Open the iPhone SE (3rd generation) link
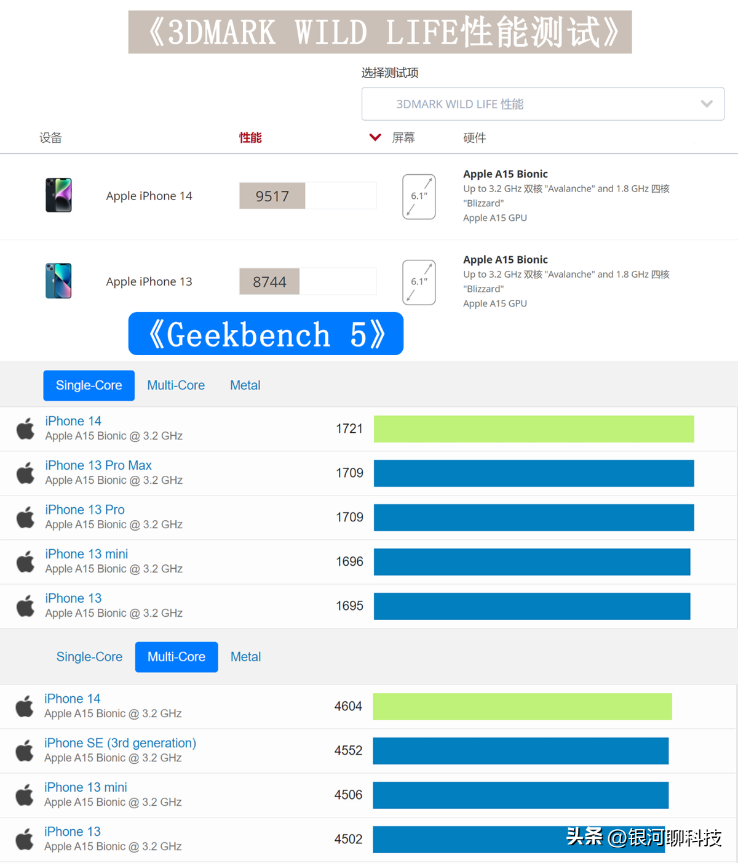 tap(120, 743)
